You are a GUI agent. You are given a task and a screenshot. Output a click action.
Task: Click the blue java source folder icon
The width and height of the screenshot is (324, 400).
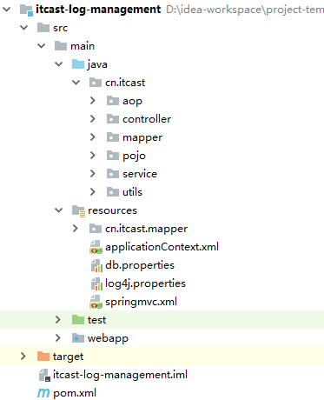[x=78, y=64]
